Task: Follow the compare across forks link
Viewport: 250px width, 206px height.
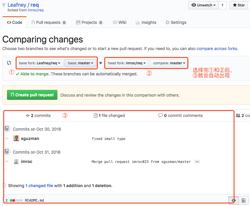Action: click(x=217, y=49)
